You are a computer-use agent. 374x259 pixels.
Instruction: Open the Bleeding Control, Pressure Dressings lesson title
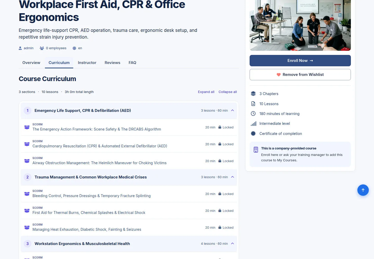(91, 196)
